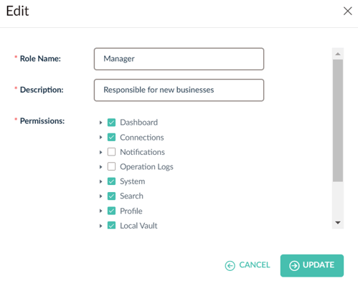Image resolution: width=358 pixels, height=286 pixels.
Task: Select the Profile permission label
Action: click(131, 211)
